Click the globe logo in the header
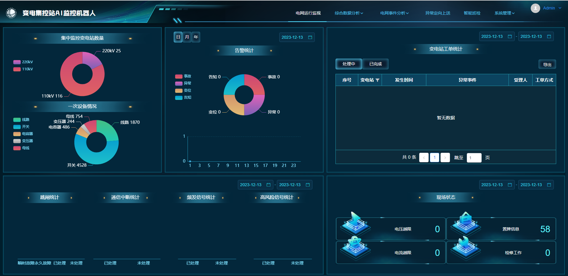The height and width of the screenshot is (276, 568). click(x=11, y=13)
